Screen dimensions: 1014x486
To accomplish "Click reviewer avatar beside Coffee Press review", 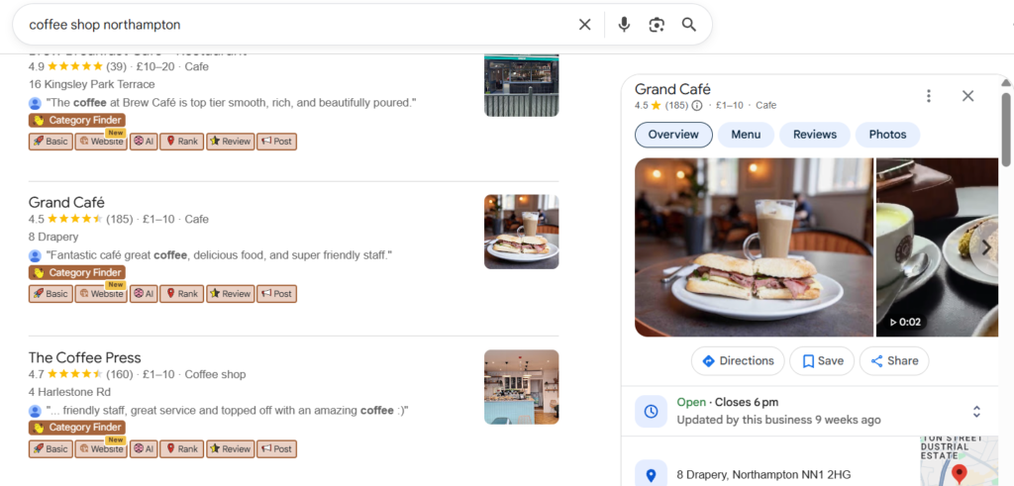I will click(35, 411).
